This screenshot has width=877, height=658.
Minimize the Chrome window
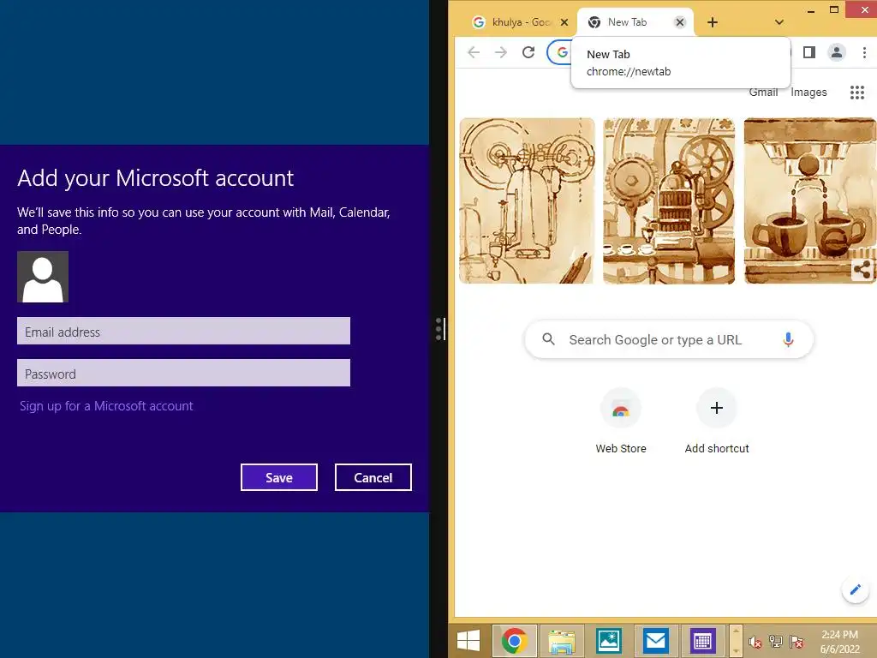tap(811, 10)
